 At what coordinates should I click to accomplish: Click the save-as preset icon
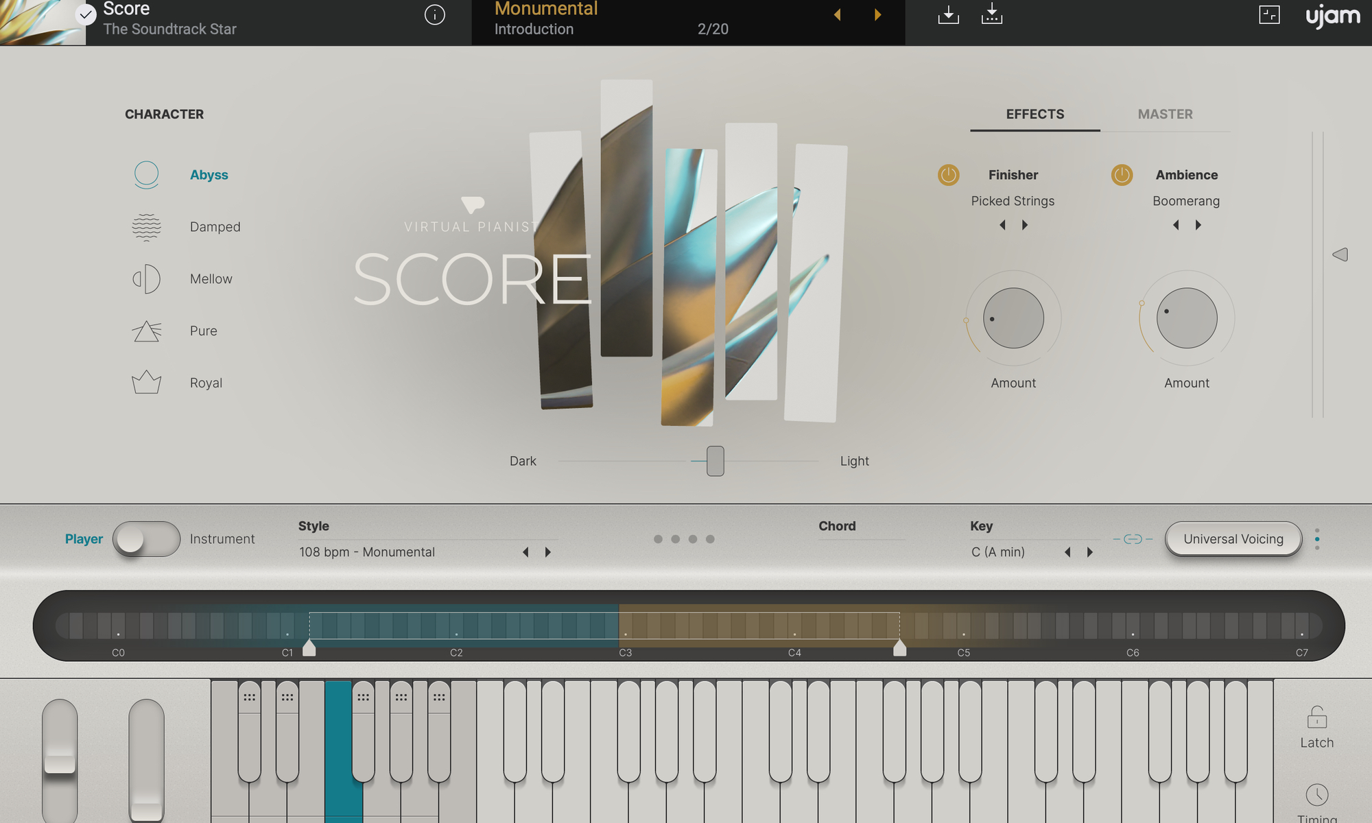(991, 14)
